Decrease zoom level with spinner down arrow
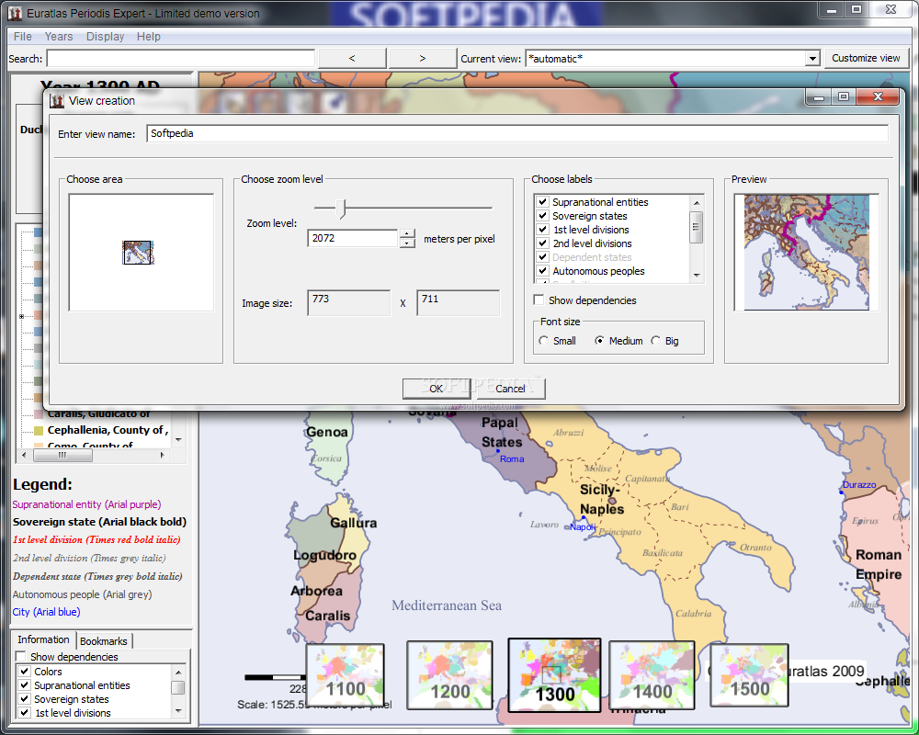The height and width of the screenshot is (735, 919). click(x=407, y=243)
